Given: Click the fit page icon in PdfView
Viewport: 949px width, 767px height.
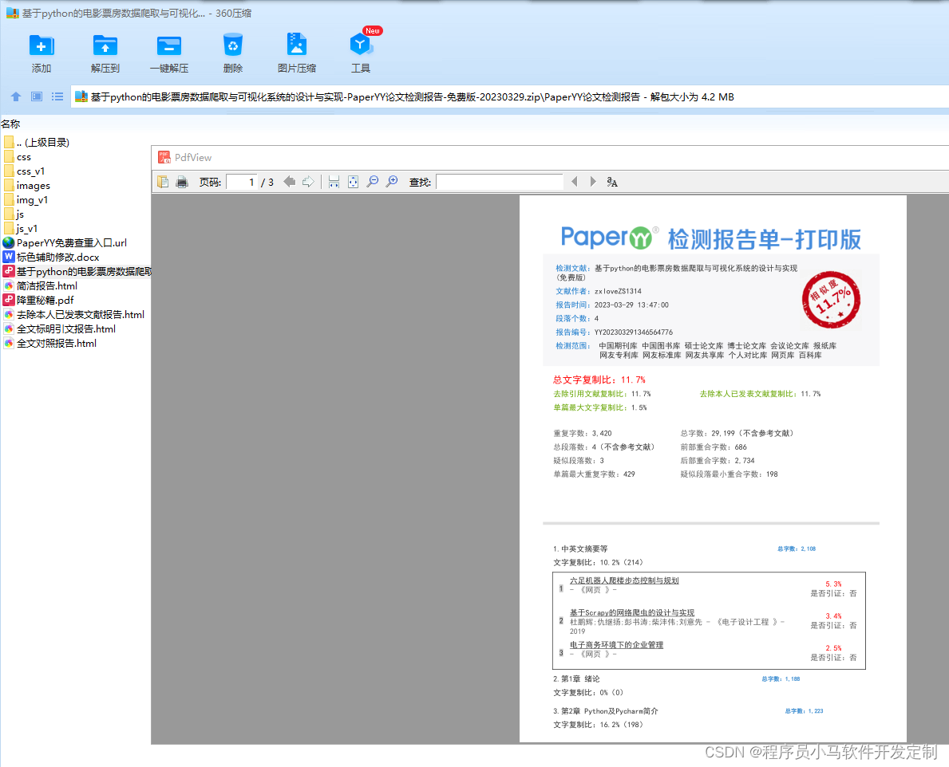Looking at the screenshot, I should pos(353,182).
